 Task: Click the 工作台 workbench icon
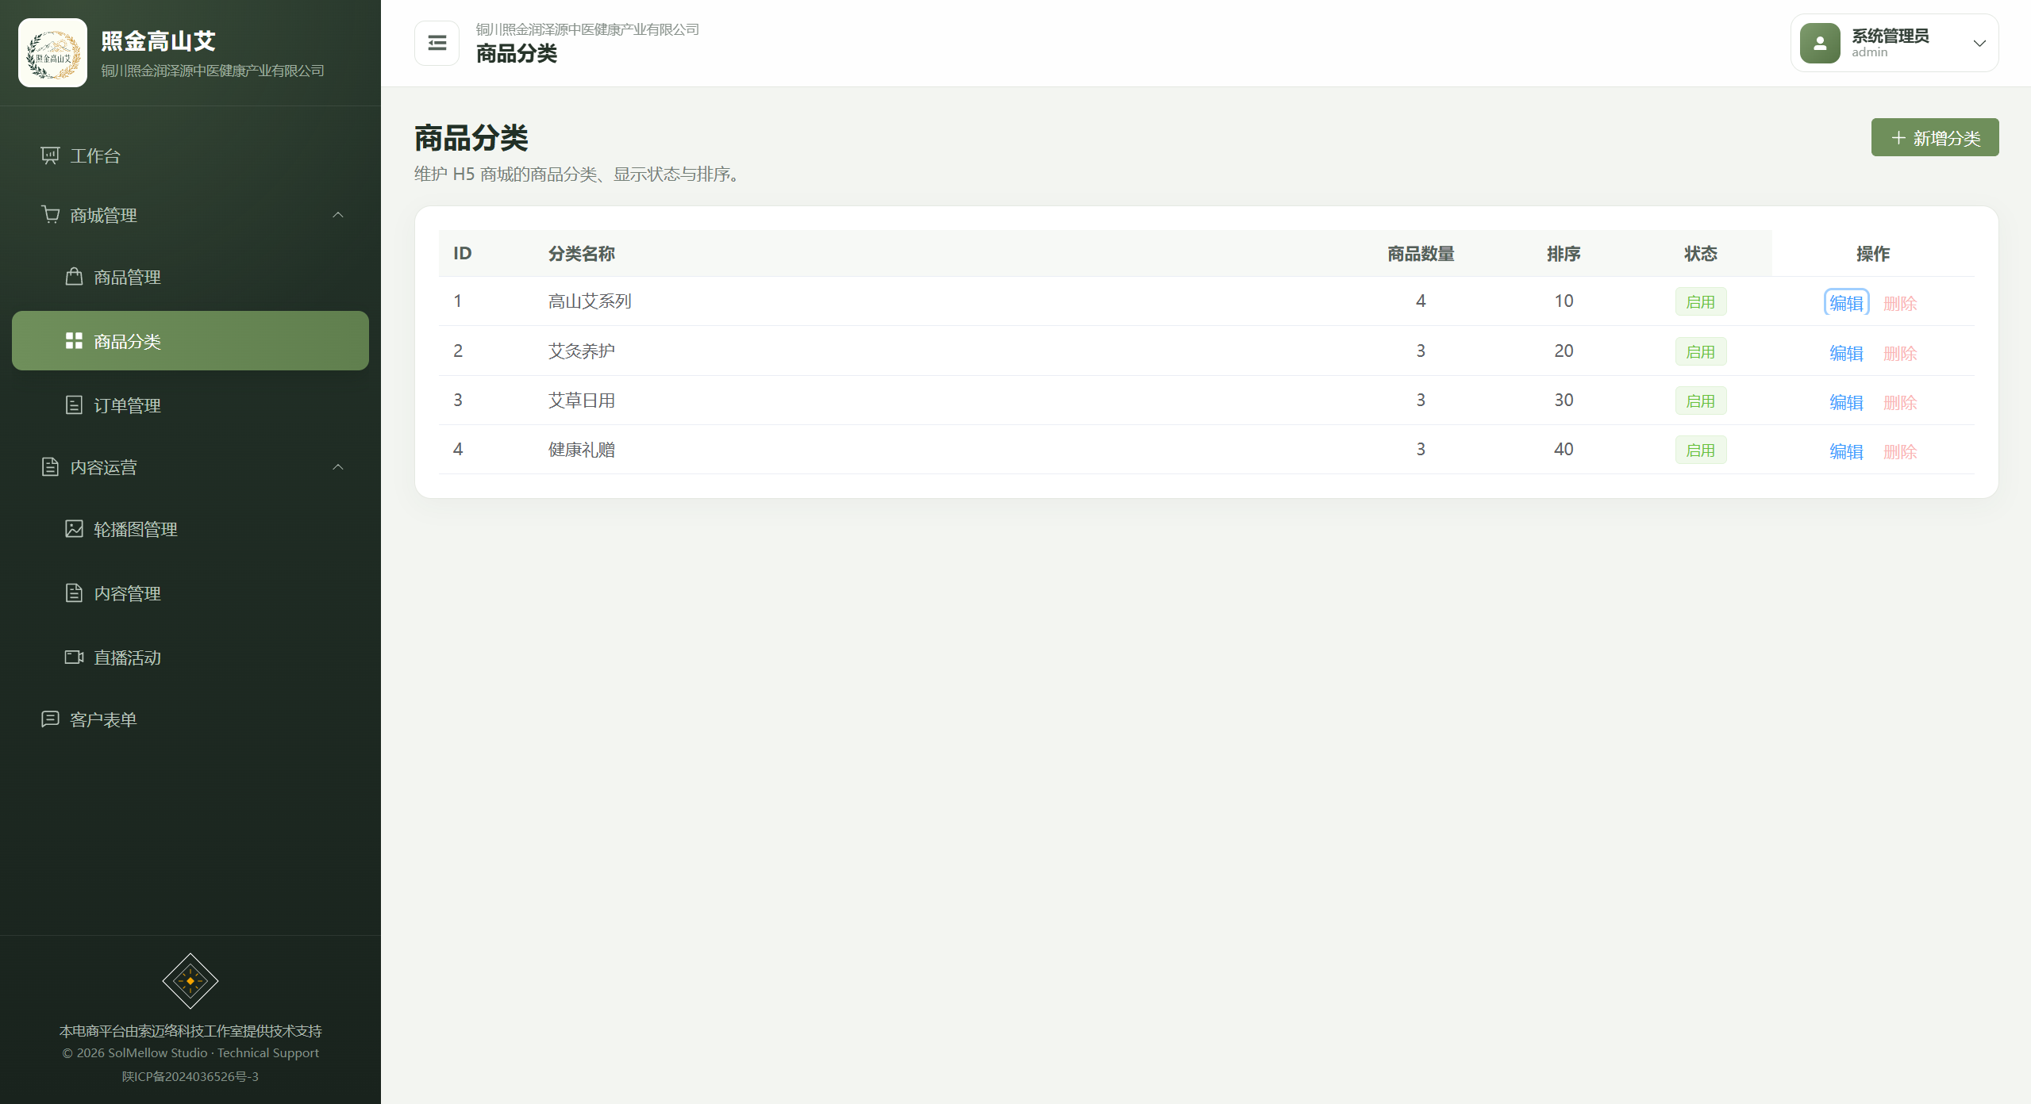(x=50, y=155)
